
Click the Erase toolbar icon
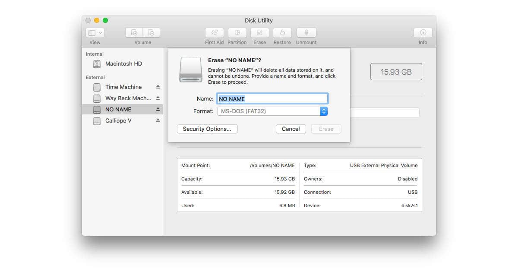click(x=259, y=33)
